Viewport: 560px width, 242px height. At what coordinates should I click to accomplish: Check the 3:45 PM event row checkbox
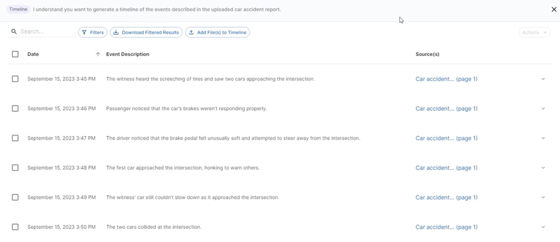click(x=15, y=79)
